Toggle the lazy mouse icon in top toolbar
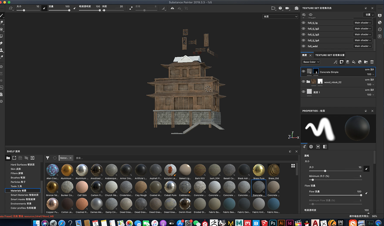Screen dimensions: 384x226 (131, 8)
